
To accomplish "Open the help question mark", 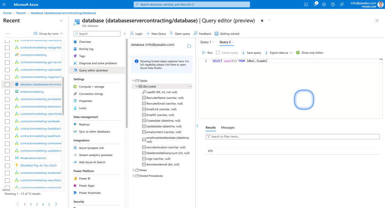I will click(333, 5).
